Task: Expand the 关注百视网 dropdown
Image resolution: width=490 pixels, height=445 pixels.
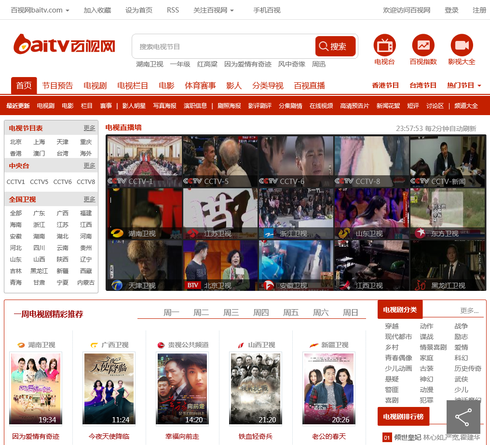Action: [214, 10]
